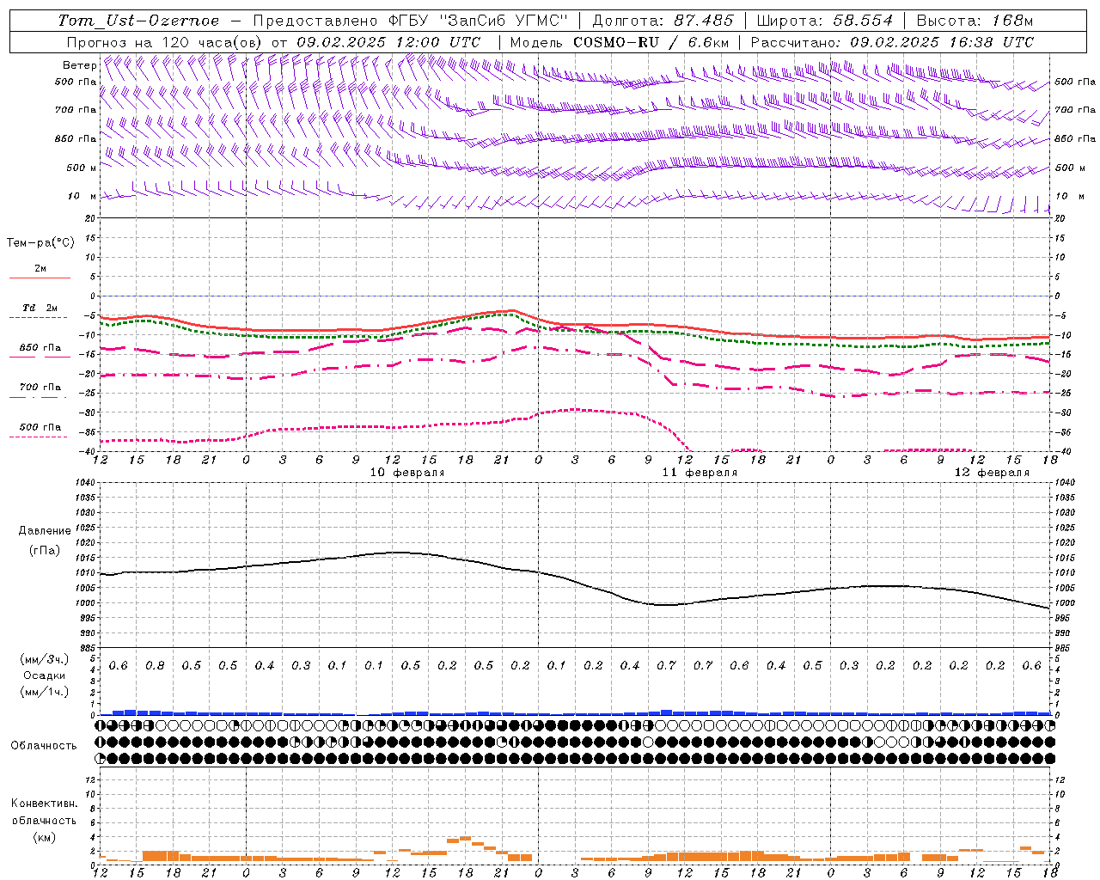Select the "ЗапСиб УГМС" provider text

[x=505, y=21]
